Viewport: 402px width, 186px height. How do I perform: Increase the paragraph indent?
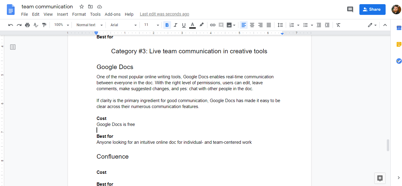pyautogui.click(x=327, y=25)
